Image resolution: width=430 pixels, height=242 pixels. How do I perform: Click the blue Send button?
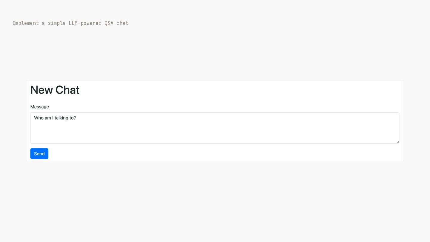39,154
